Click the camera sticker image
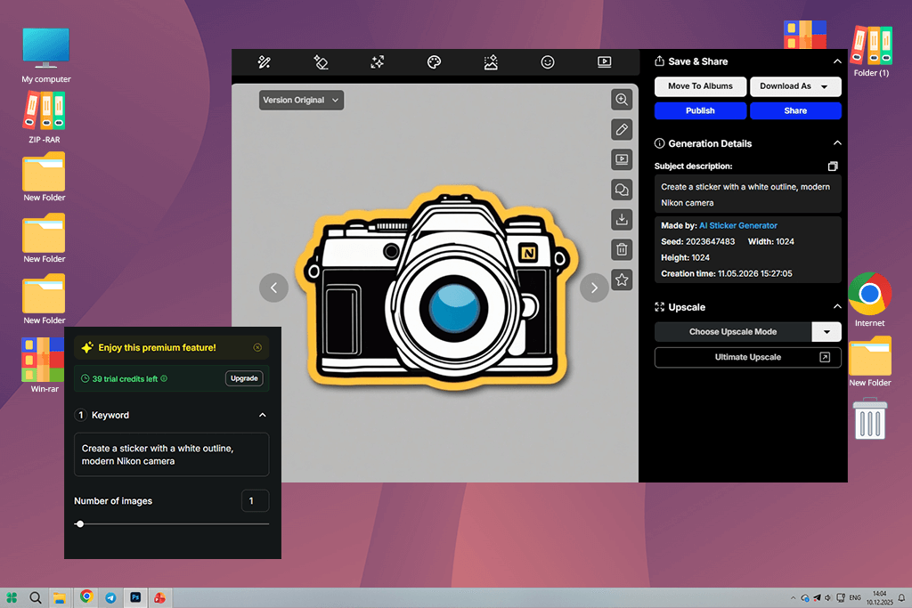 click(x=435, y=288)
